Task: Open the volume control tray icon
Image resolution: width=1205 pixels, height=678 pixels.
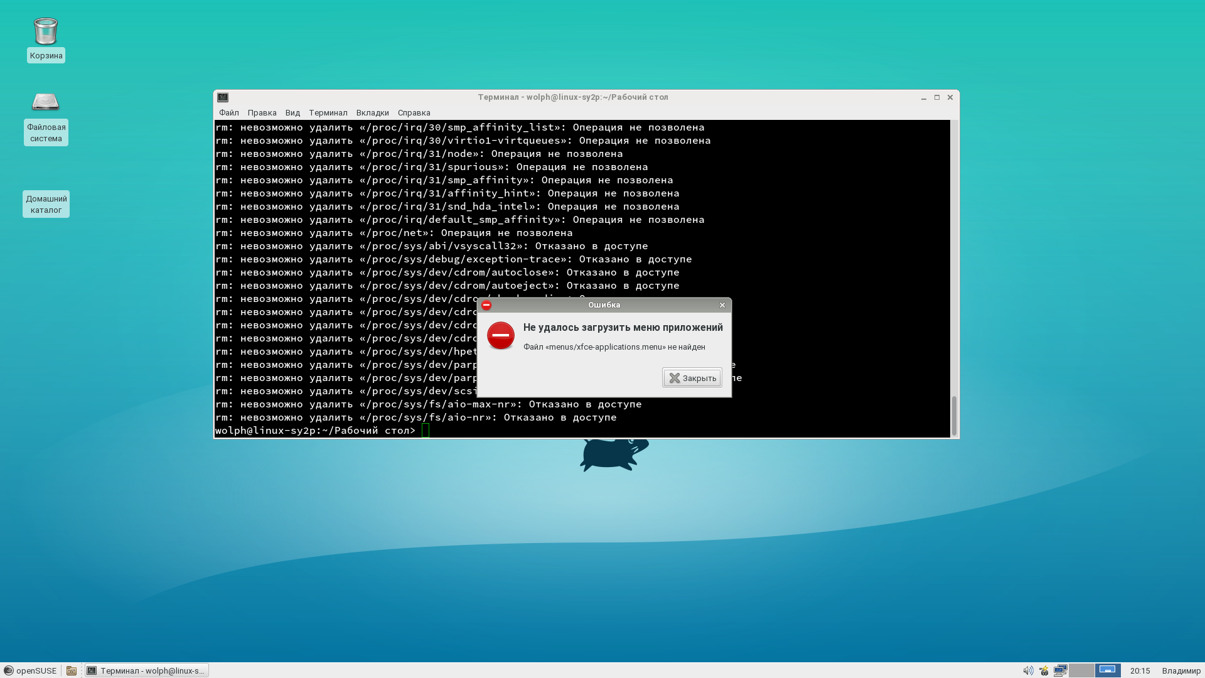Action: click(x=1028, y=670)
